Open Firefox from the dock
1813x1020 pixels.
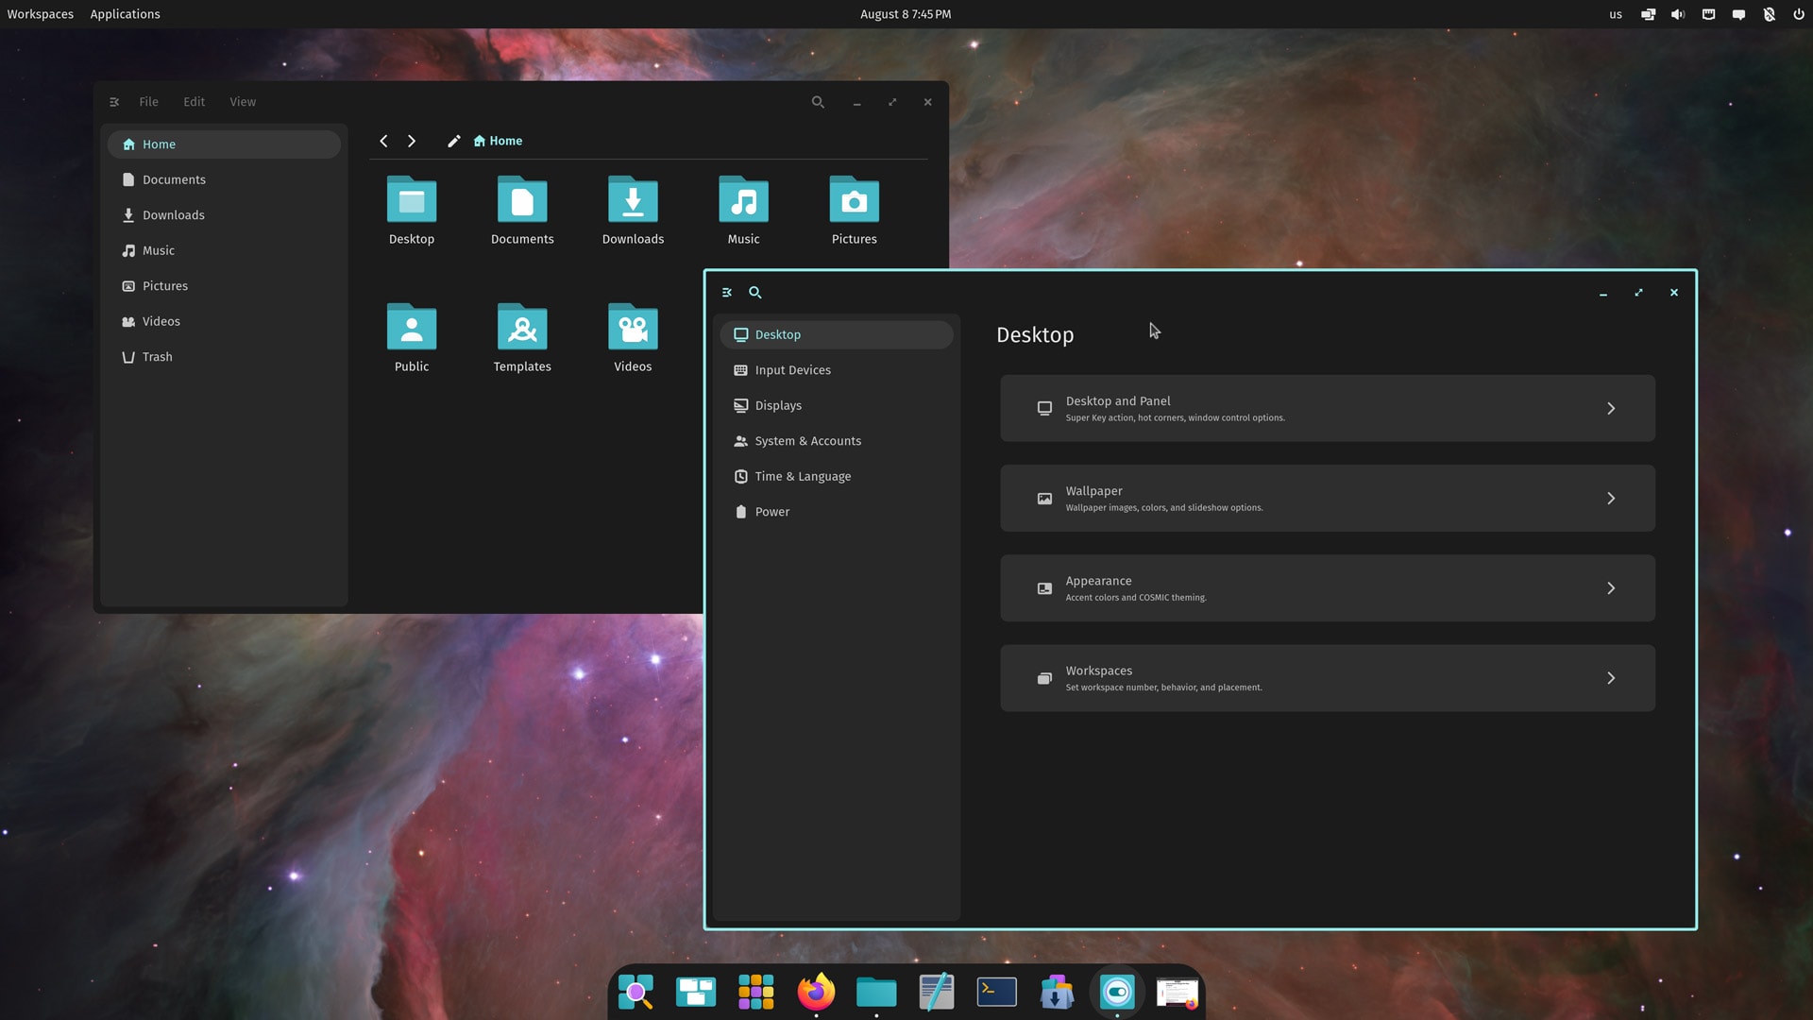pyautogui.click(x=816, y=992)
